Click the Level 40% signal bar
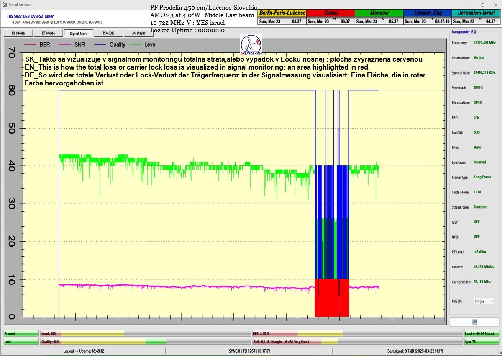 tap(145, 333)
